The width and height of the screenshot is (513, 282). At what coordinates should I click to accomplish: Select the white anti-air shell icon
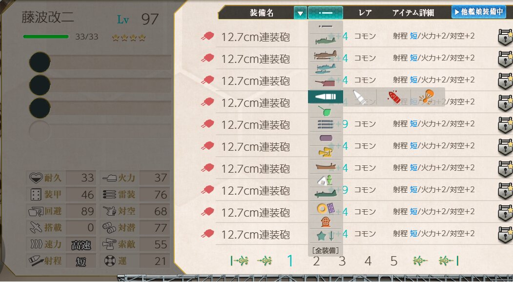coord(359,97)
